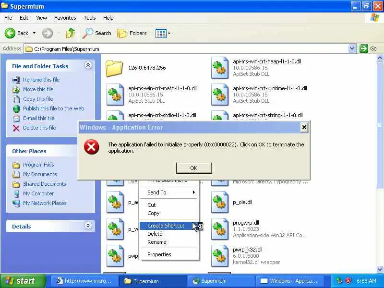Open My Network Places link
Screen dimensions: 384x288
click(45, 203)
